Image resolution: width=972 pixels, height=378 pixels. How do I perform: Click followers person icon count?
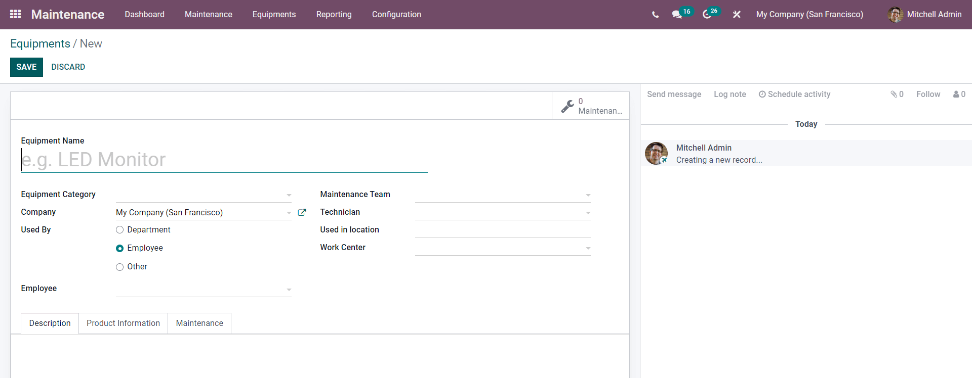pyautogui.click(x=959, y=94)
